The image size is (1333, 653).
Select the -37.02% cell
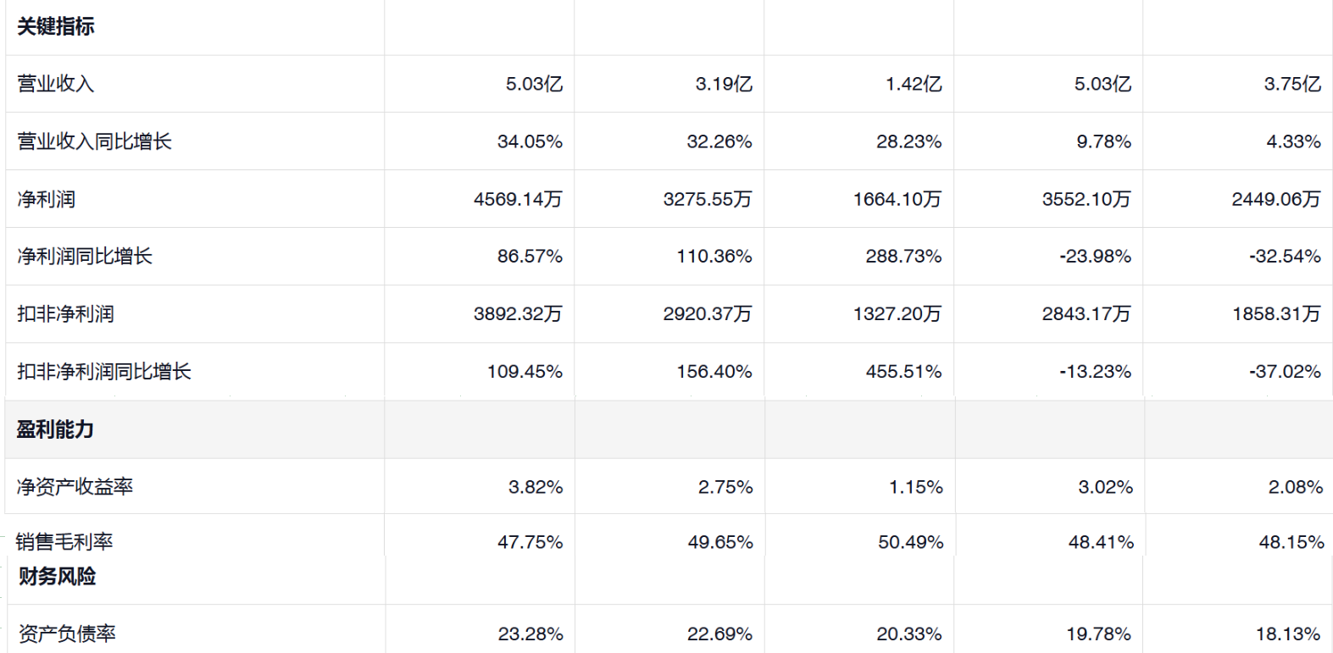point(1285,371)
